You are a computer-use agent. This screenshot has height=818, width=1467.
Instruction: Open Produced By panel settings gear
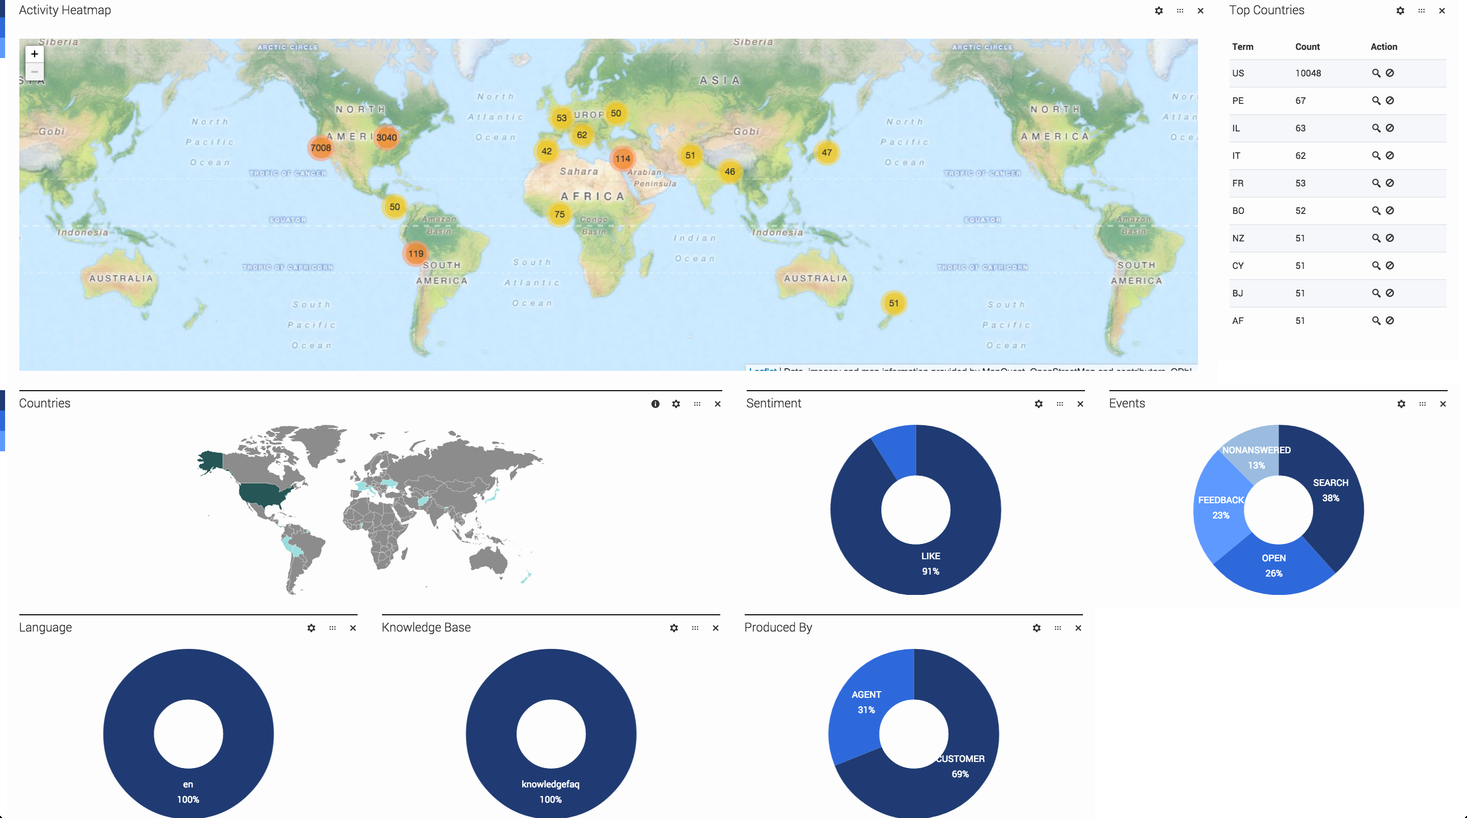1037,628
